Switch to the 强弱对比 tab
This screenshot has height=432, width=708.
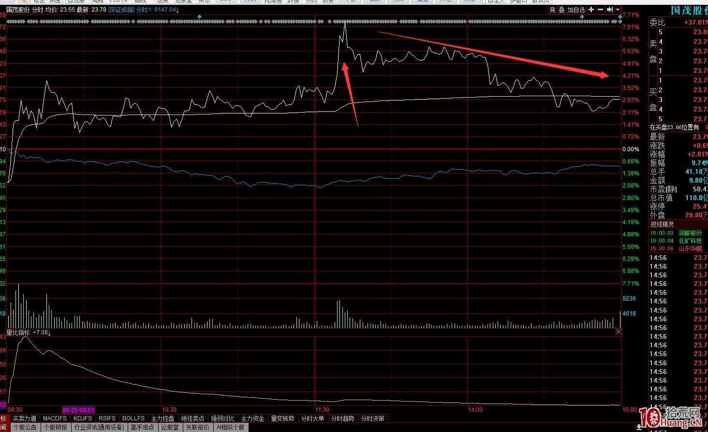pos(222,418)
